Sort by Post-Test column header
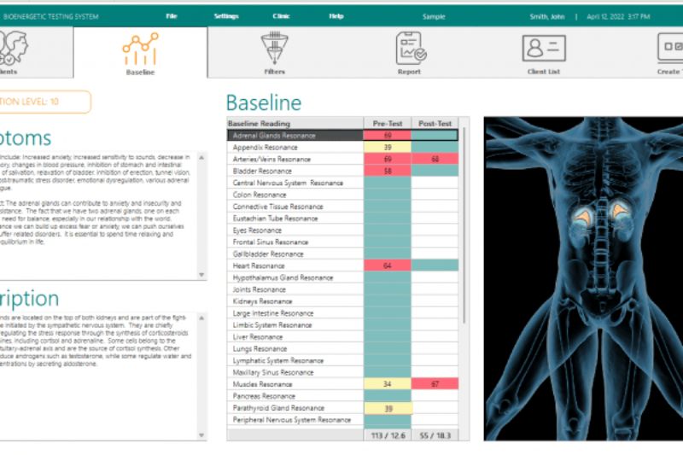This screenshot has height=455, width=683. [435, 123]
